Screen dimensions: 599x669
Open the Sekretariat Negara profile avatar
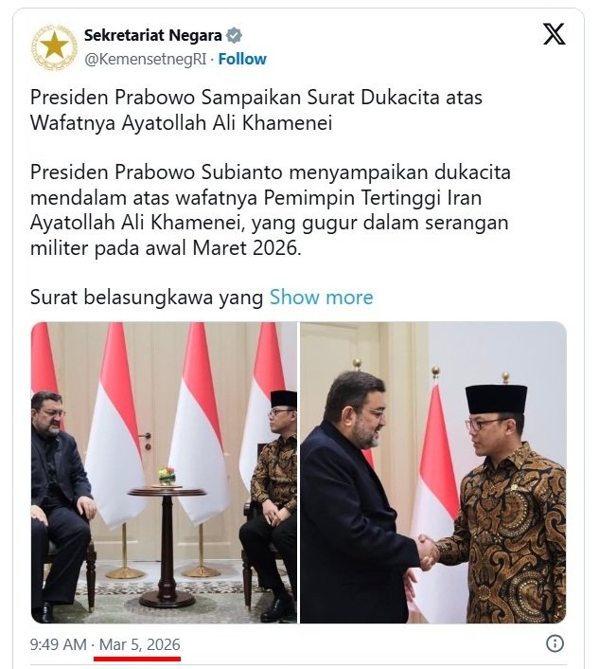click(x=54, y=47)
